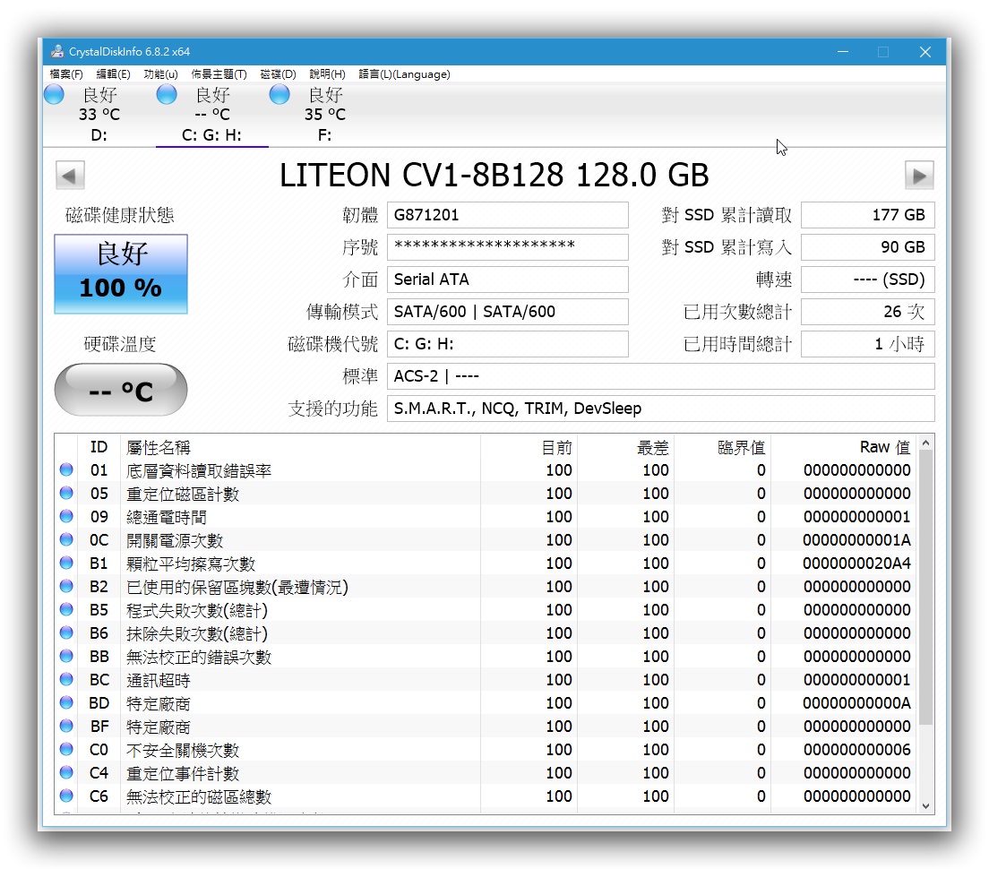Image resolution: width=989 pixels, height=869 pixels.
Task: Select the C: G: H: disk status icon
Action: click(167, 95)
